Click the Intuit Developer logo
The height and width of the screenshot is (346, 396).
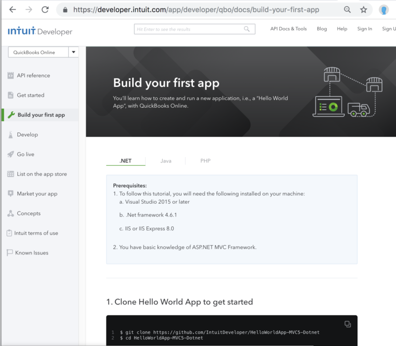40,31
